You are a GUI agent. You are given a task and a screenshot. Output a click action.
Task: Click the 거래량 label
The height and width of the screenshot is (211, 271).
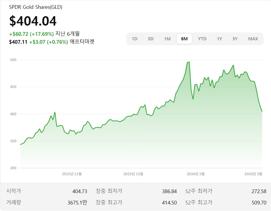(x=14, y=202)
